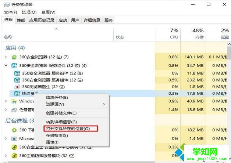Switch to the 详细信息 tab
The width and height of the screenshot is (231, 163).
pyautogui.click(x=92, y=20)
